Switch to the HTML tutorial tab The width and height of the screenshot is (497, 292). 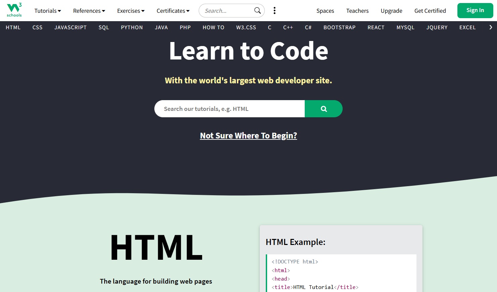click(13, 27)
